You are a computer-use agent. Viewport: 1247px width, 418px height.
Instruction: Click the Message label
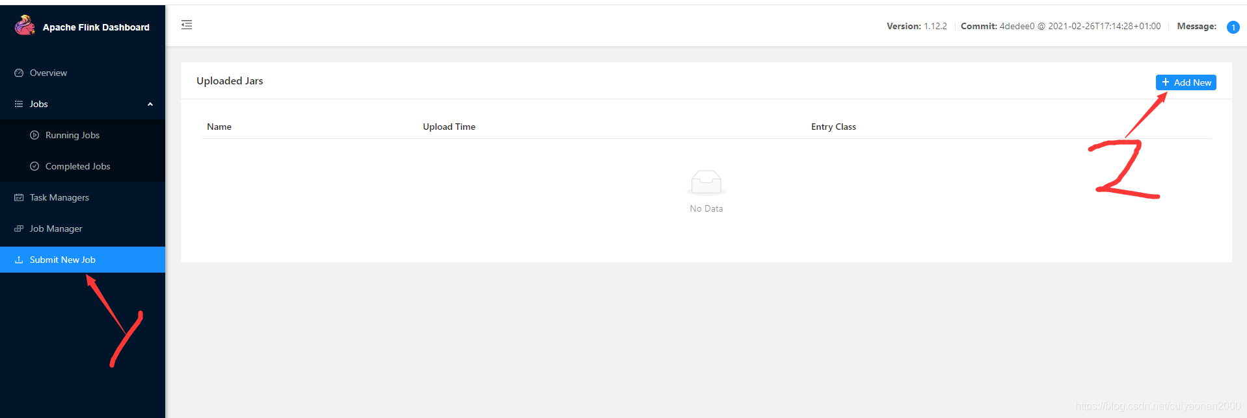click(1196, 26)
